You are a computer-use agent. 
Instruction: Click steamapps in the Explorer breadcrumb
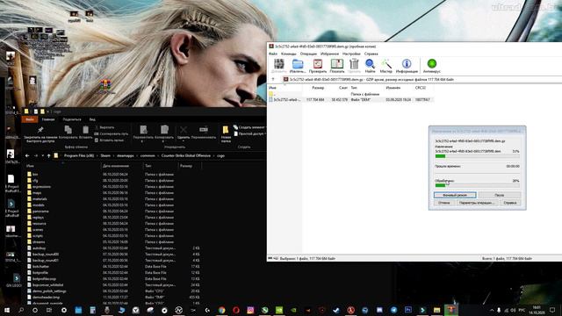coord(126,156)
